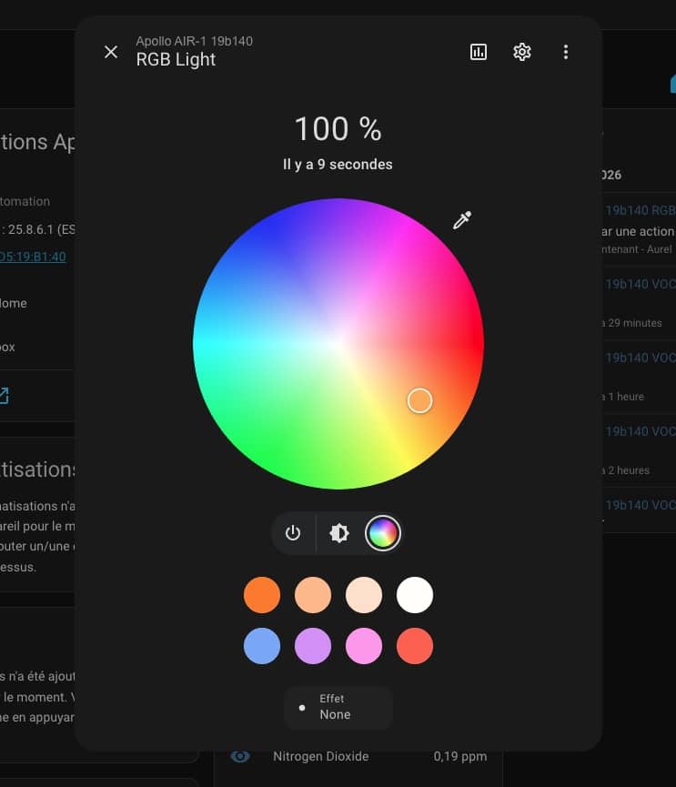Select the pink favorite color

point(364,646)
